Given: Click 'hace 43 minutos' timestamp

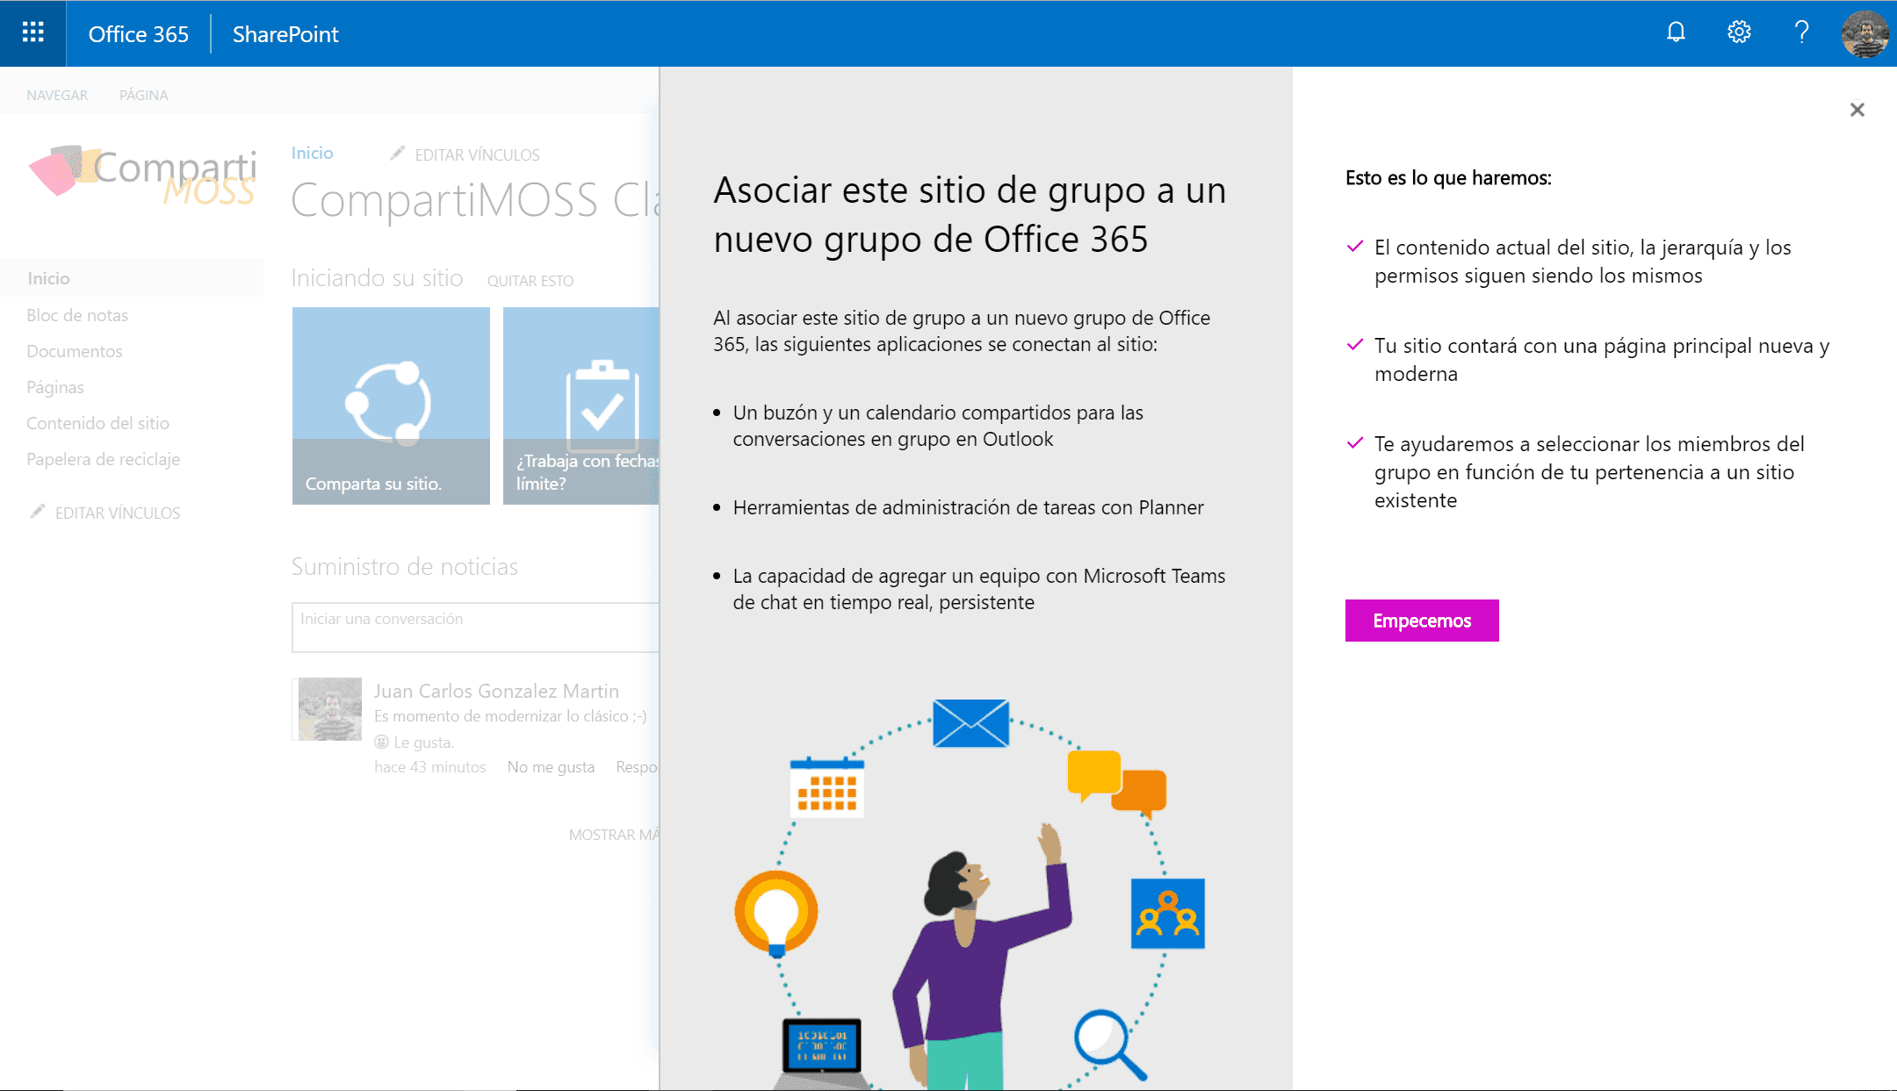Looking at the screenshot, I should click(430, 767).
